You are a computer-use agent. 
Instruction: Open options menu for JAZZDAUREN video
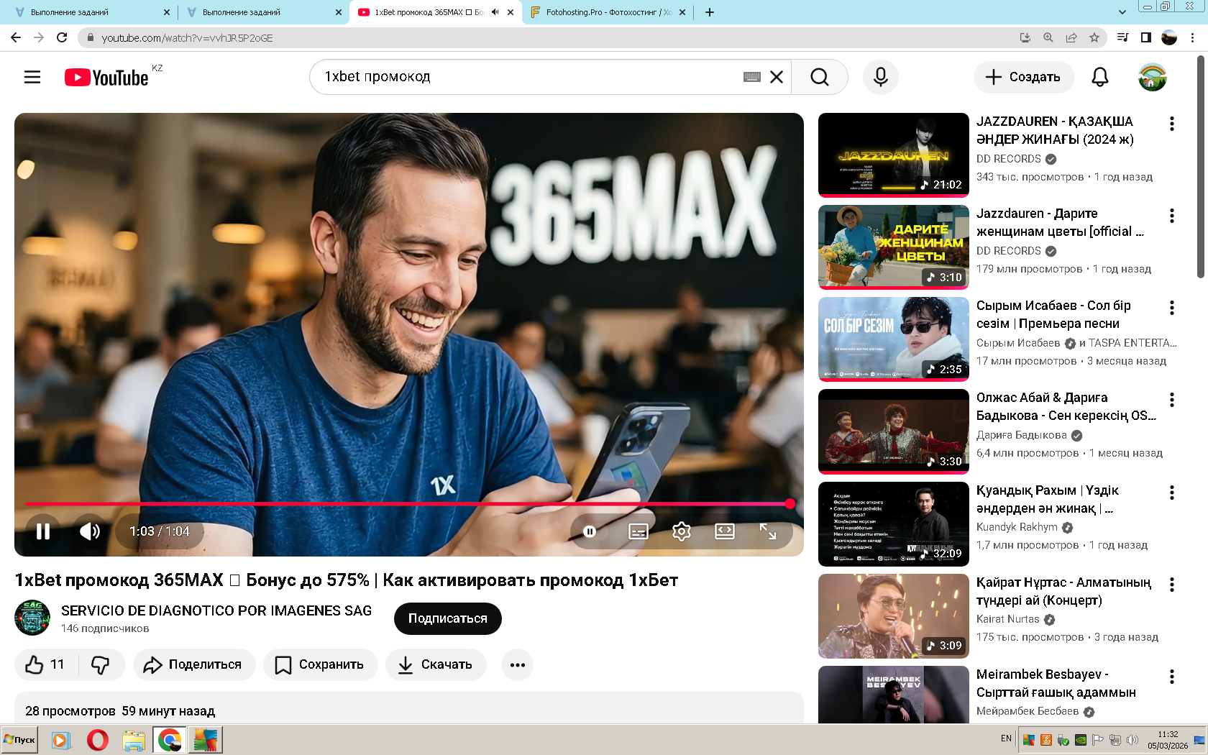pos(1171,124)
